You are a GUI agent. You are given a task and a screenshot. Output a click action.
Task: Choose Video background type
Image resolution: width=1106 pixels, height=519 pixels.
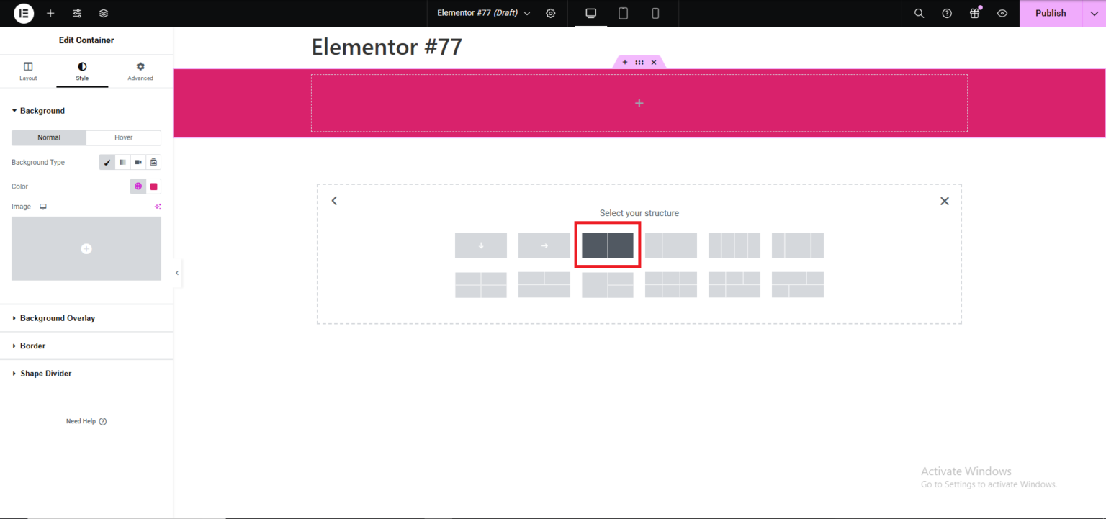tap(138, 163)
